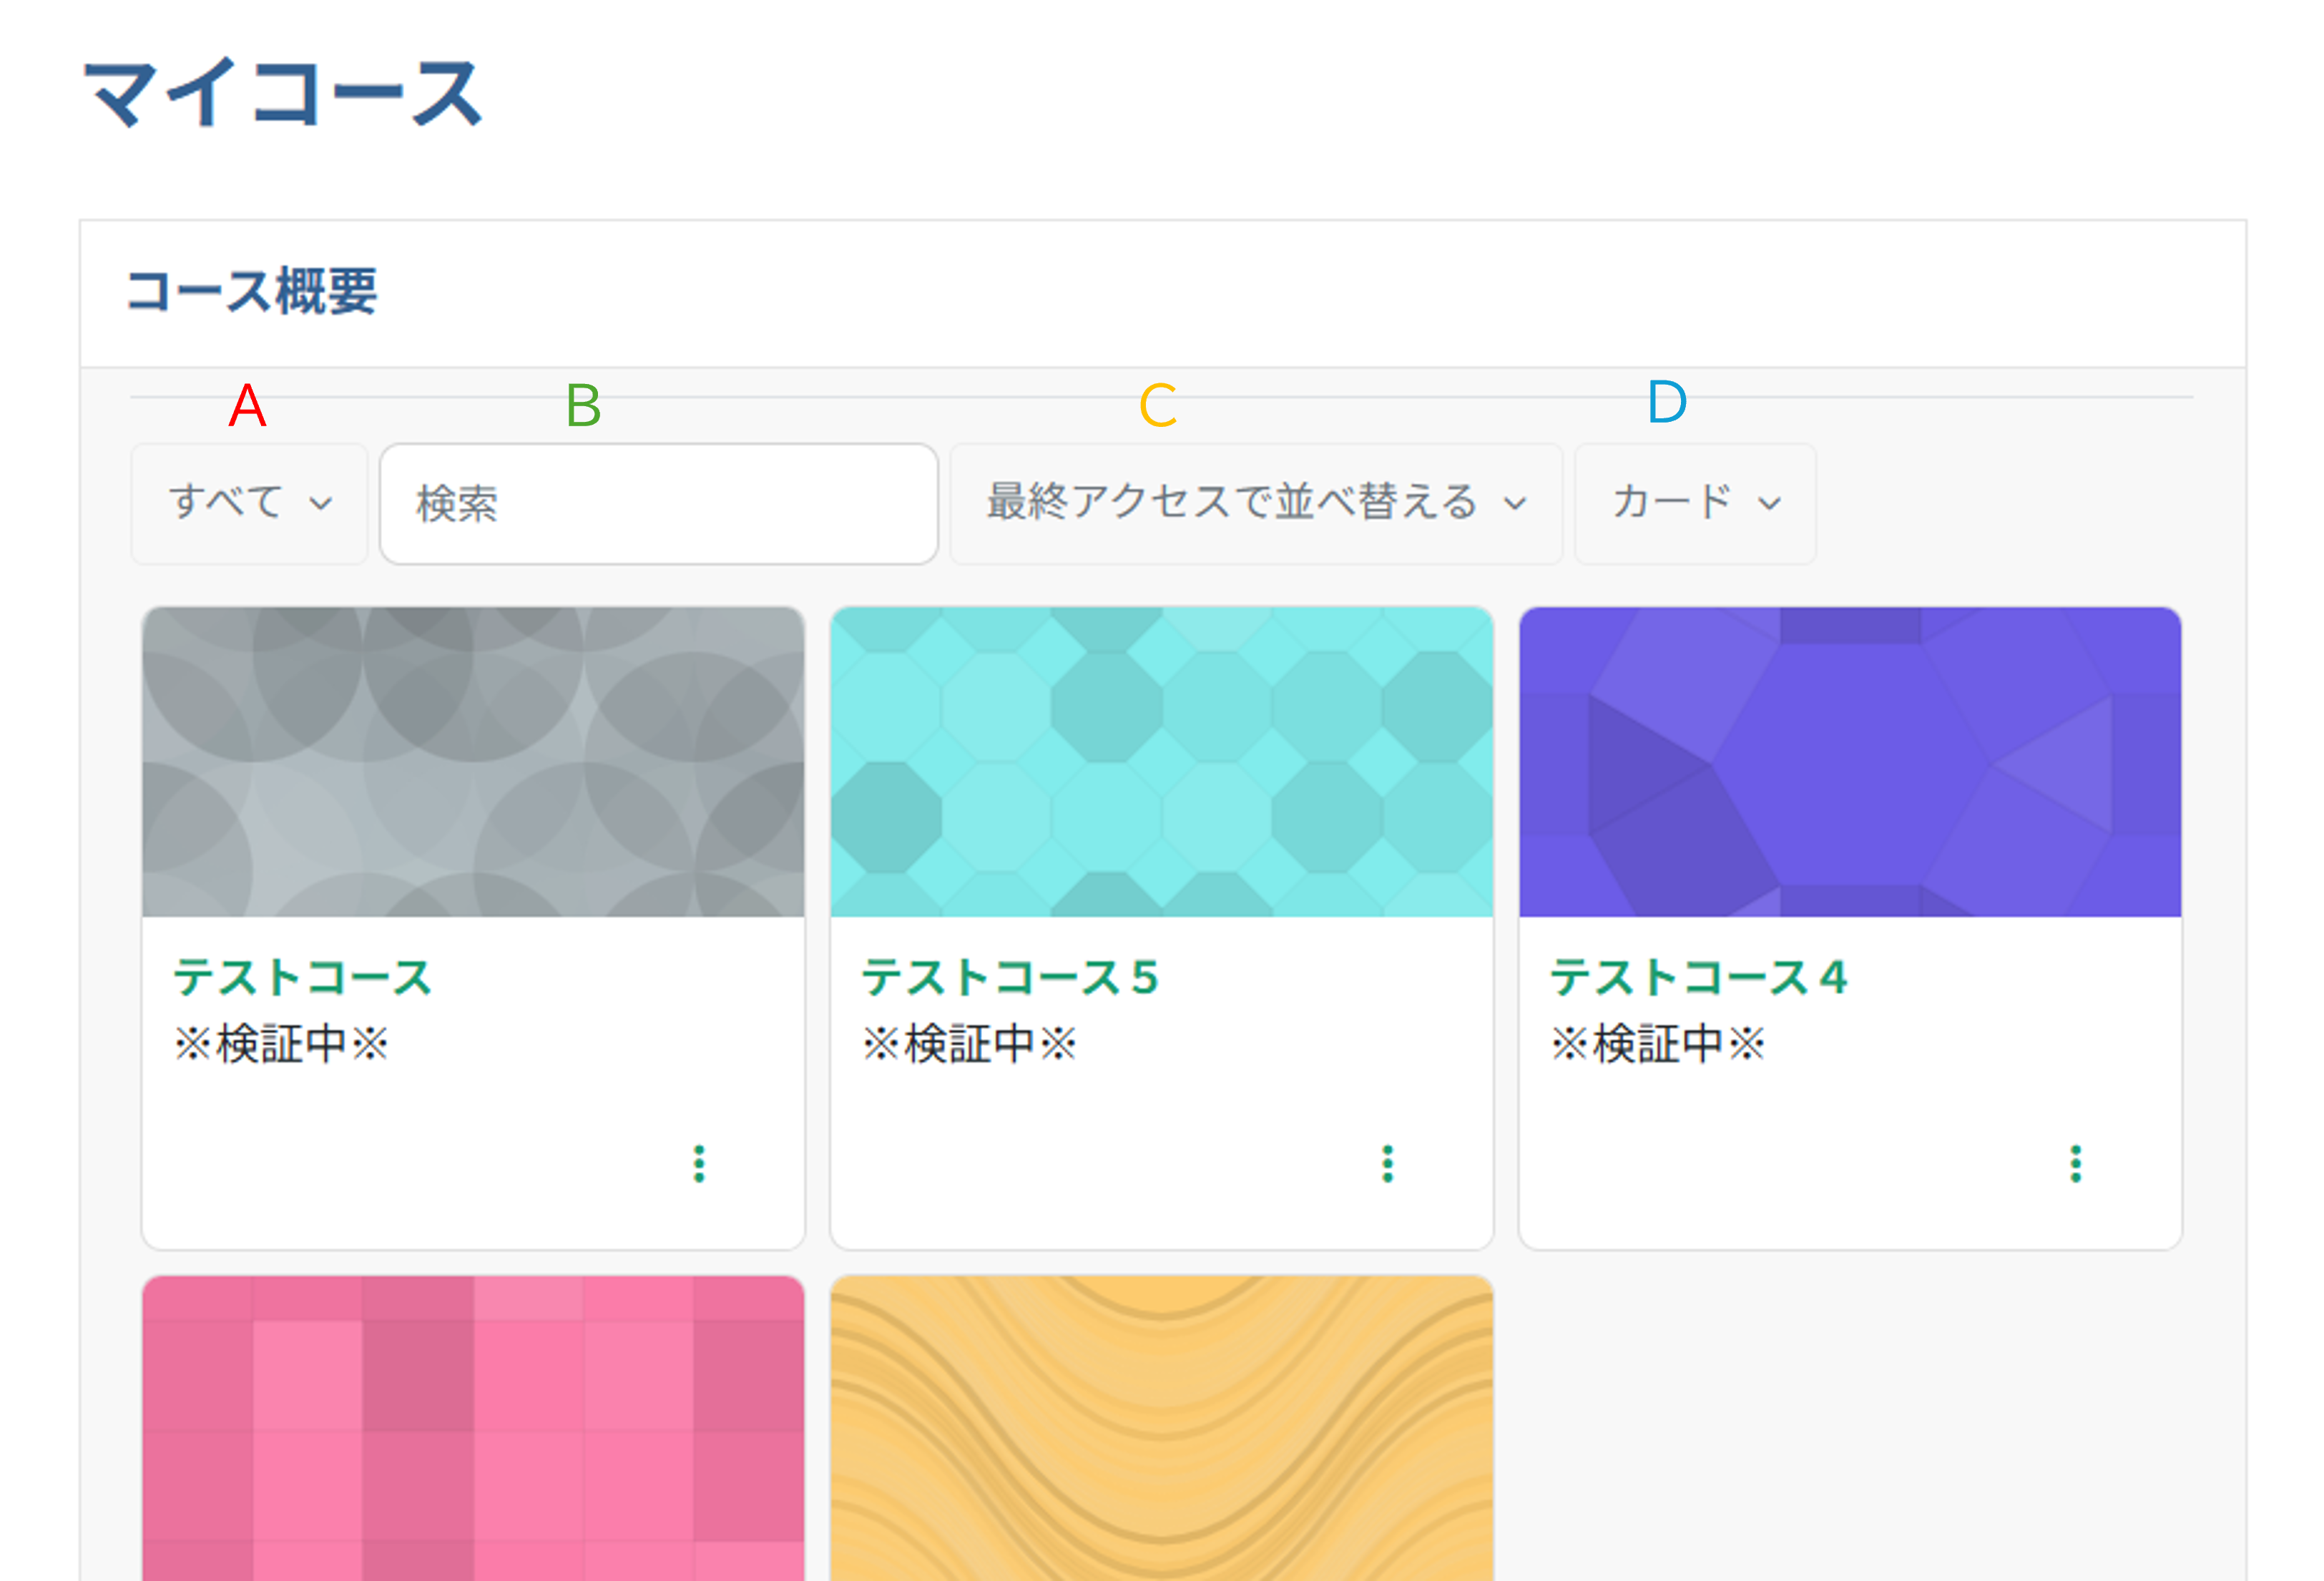2324x1581 pixels.
Task: Click the 検索 search field
Action: coord(658,503)
